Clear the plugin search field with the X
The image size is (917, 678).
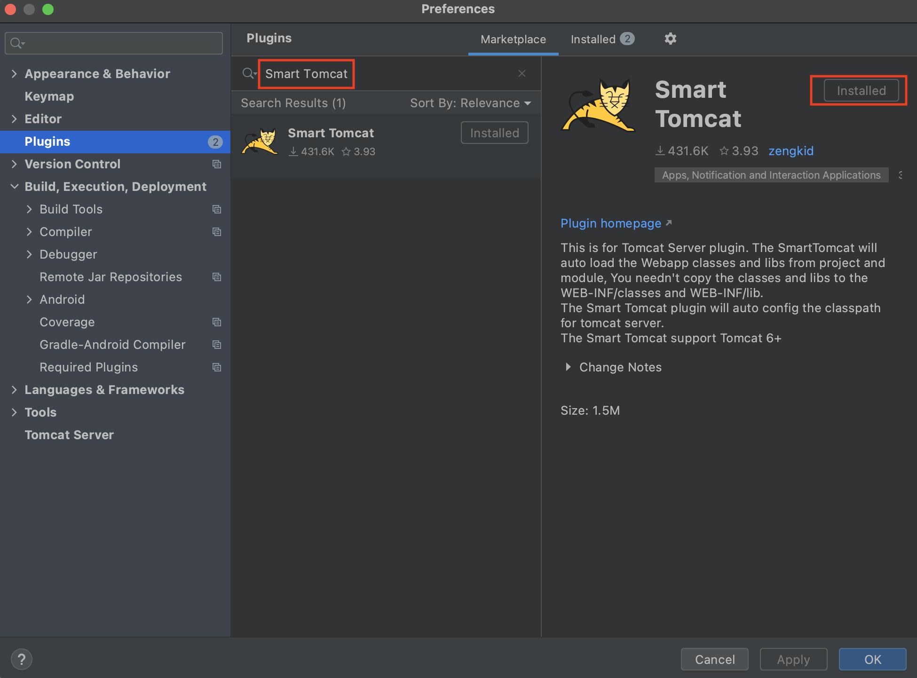(522, 73)
